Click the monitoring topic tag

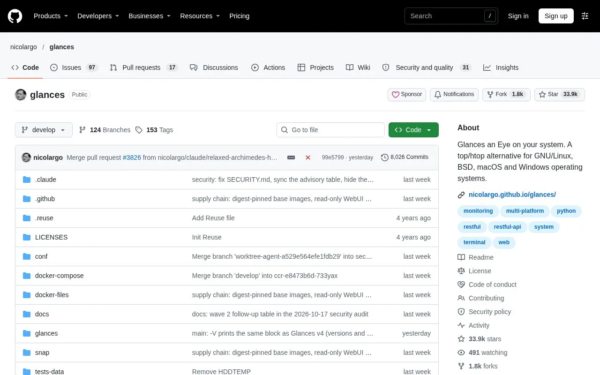[x=478, y=211]
